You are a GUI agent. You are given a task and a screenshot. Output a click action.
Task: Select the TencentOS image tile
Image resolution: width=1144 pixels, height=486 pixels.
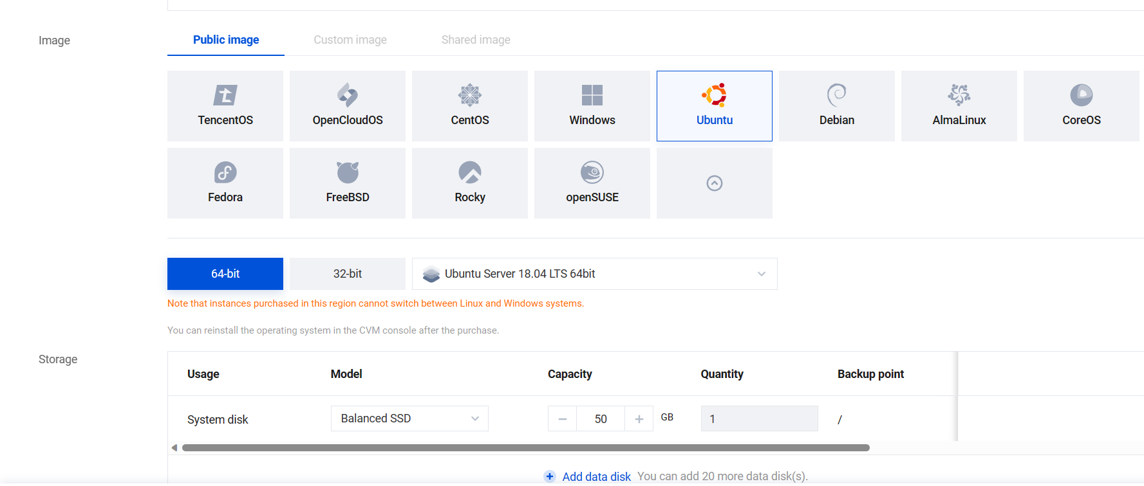point(225,106)
